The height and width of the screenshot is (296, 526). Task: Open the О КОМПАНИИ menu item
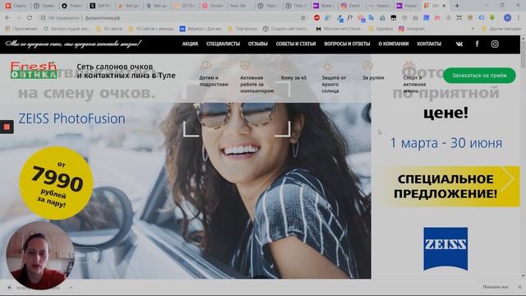click(x=393, y=44)
